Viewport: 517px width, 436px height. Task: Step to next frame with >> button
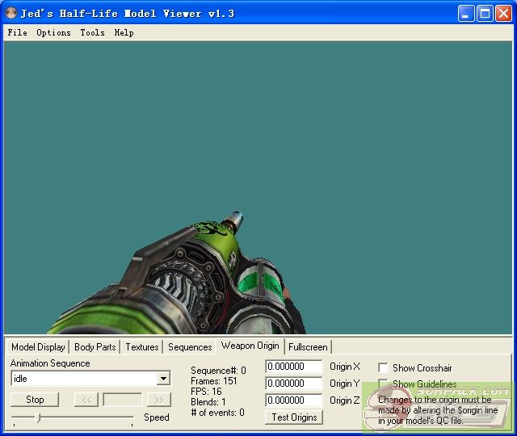pos(159,399)
